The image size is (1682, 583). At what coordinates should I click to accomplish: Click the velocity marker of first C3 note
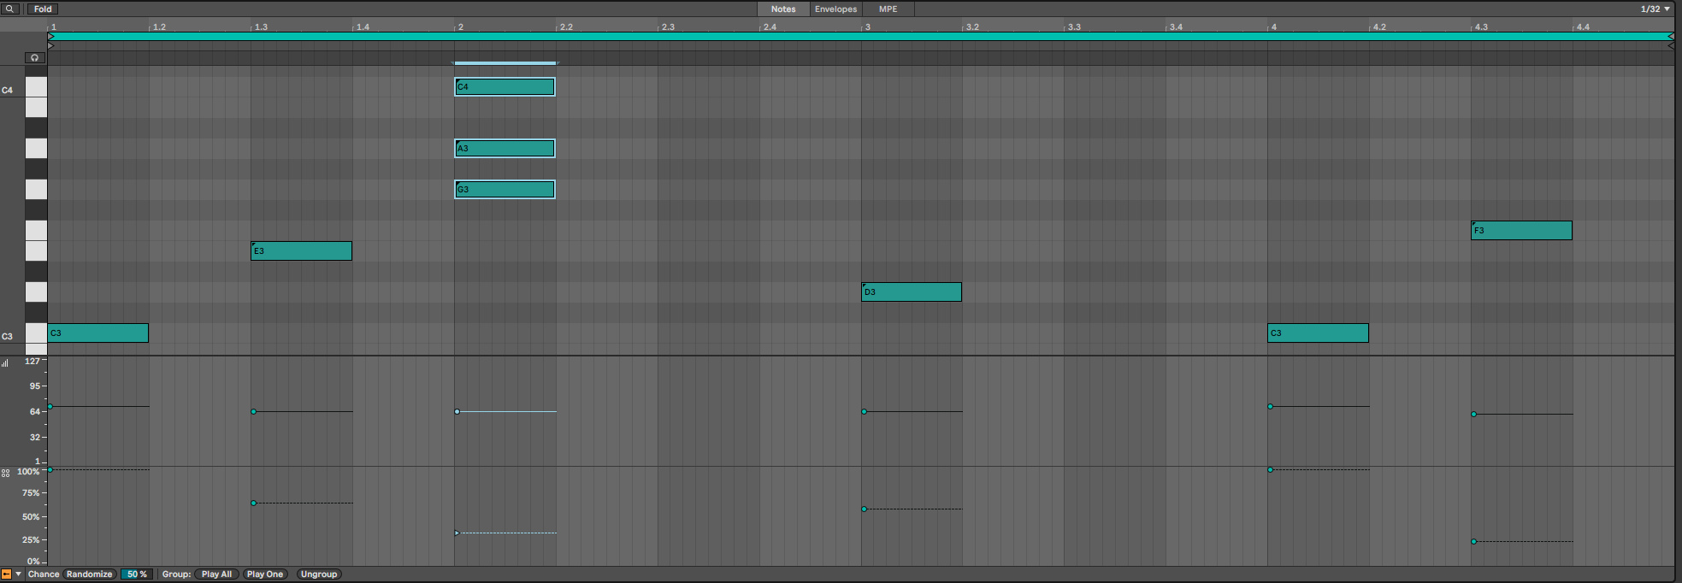point(50,407)
